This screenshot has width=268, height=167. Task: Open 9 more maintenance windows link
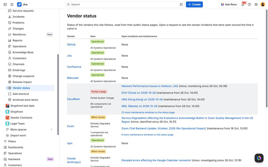[147, 135]
